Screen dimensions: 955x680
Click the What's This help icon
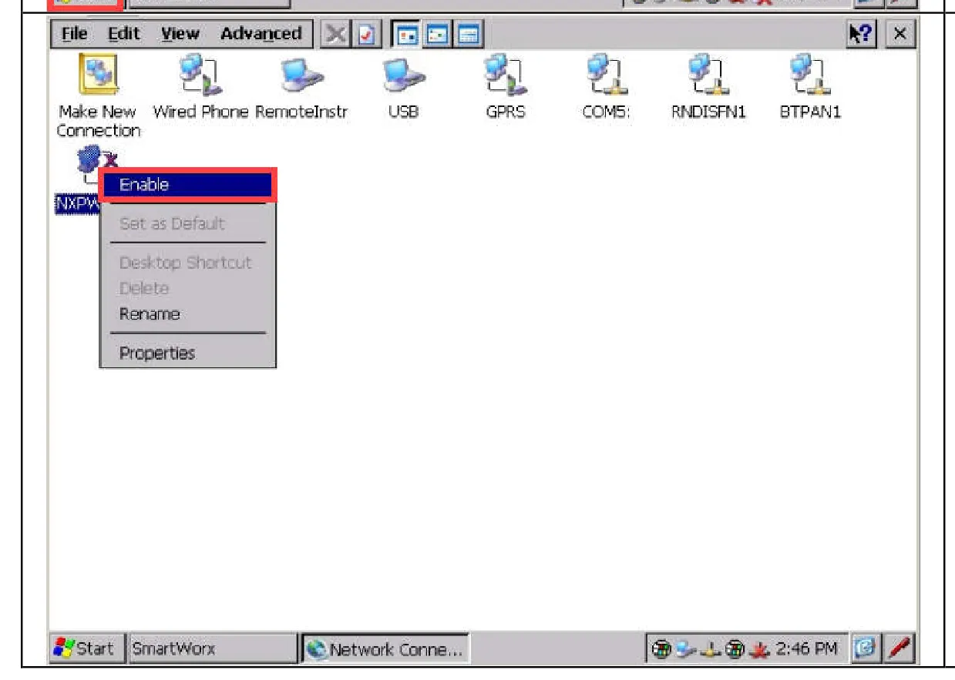860,34
